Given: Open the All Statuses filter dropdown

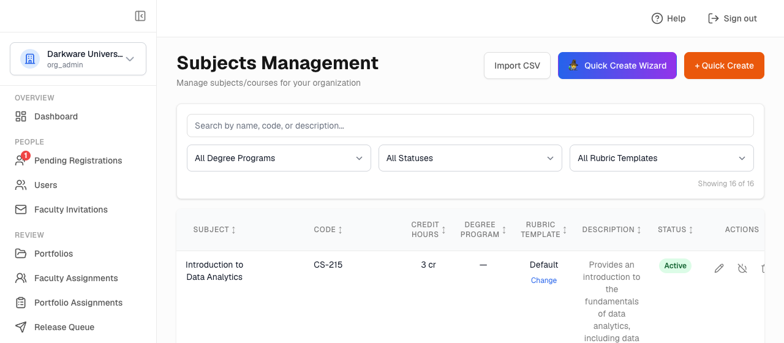Looking at the screenshot, I should (x=470, y=158).
